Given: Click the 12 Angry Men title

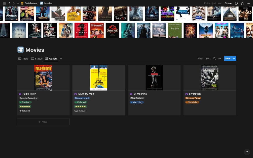Looking at the screenshot, I should pos(86,94).
